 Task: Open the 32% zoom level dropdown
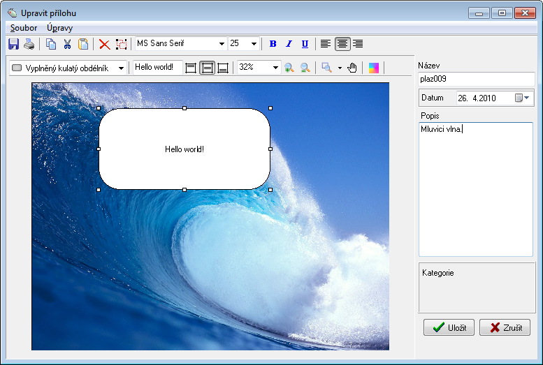click(275, 68)
